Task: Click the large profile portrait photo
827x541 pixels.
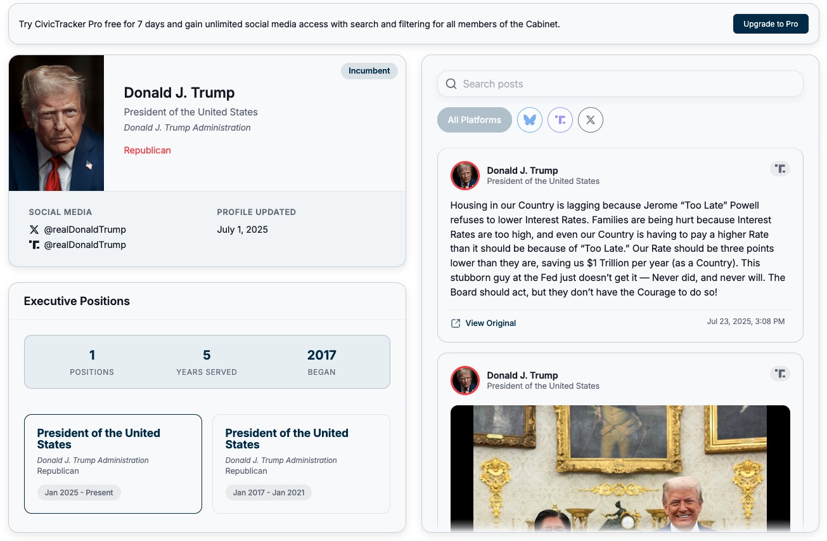Action: pos(56,123)
